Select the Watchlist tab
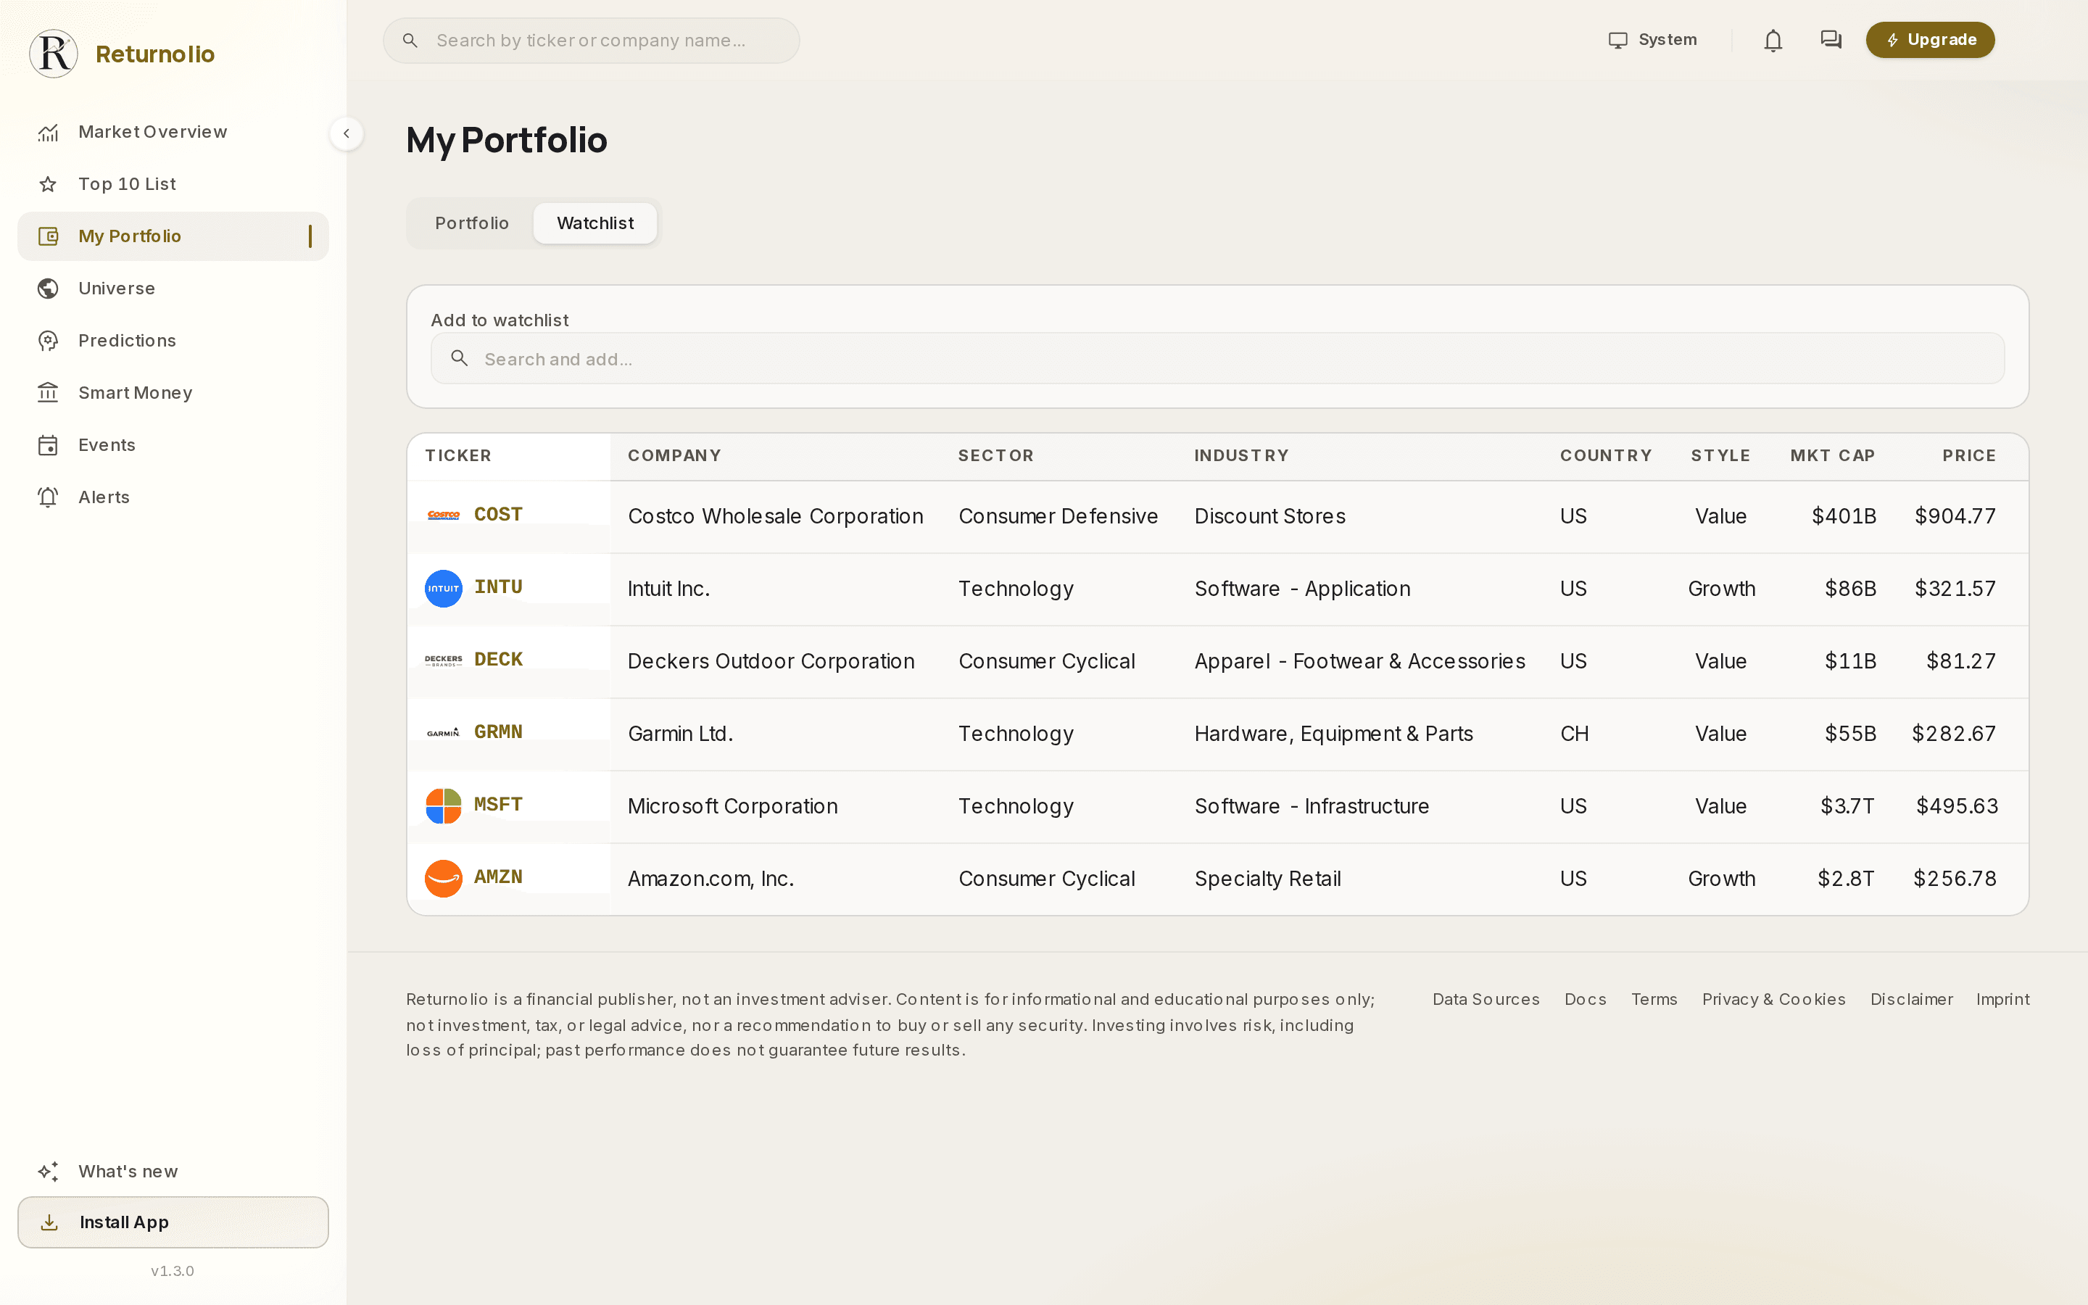Image resolution: width=2088 pixels, height=1305 pixels. [595, 223]
